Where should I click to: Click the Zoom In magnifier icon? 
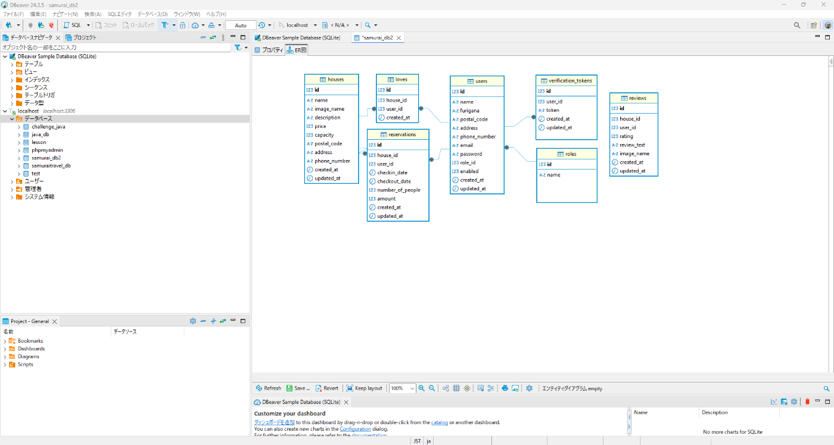pos(422,388)
